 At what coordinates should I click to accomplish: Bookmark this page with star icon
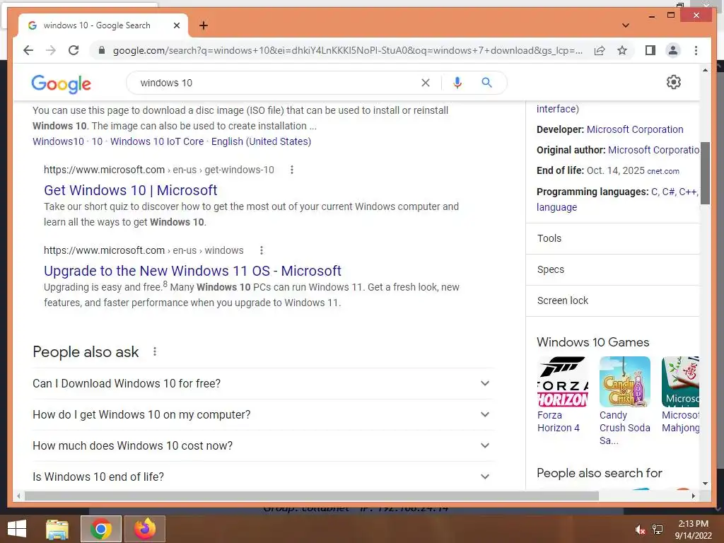pos(622,50)
